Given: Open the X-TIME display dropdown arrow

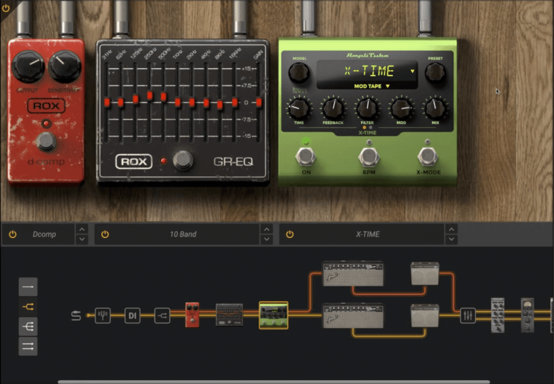Looking at the screenshot, I should [x=413, y=71].
